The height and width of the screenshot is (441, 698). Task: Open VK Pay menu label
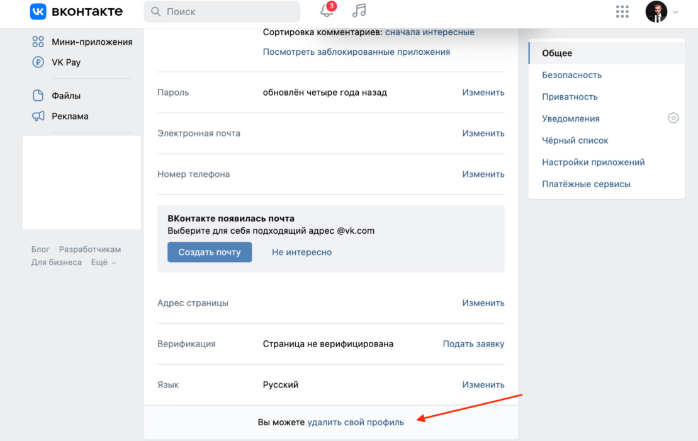(x=66, y=62)
